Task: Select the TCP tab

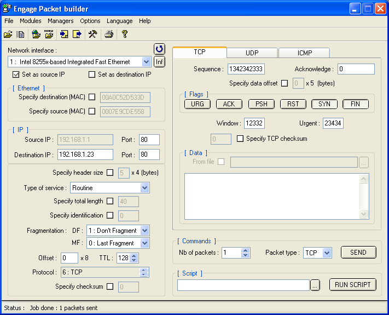Action: click(200, 52)
